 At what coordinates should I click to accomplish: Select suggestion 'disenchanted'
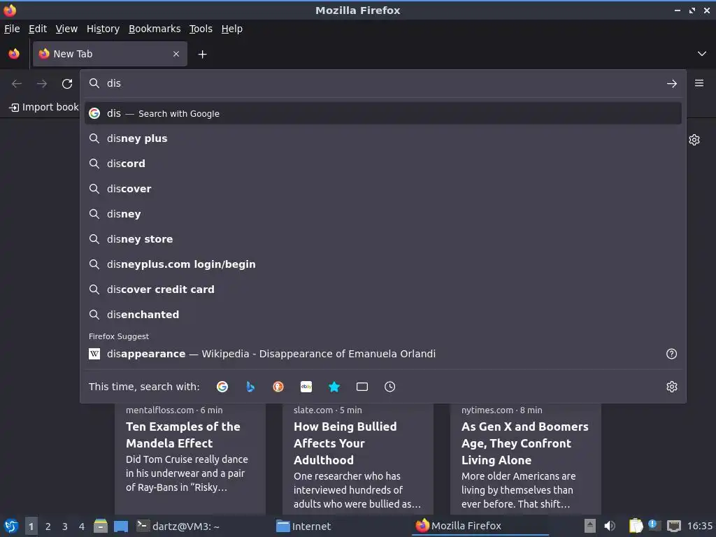[x=382, y=314]
